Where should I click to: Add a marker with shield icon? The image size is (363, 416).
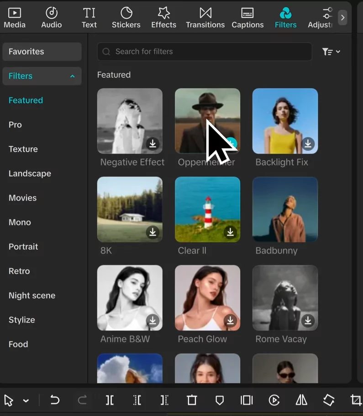220,400
